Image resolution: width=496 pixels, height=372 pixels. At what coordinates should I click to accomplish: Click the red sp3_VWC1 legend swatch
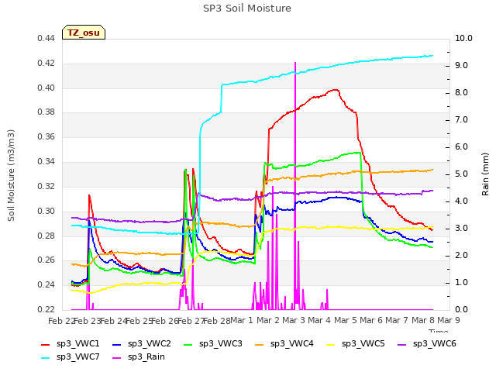(x=46, y=344)
